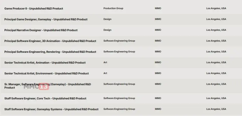This screenshot has height=116, width=242.
Task: Open Staff Software Engineer, Gameplay Systems listing
Action: coord(51,109)
